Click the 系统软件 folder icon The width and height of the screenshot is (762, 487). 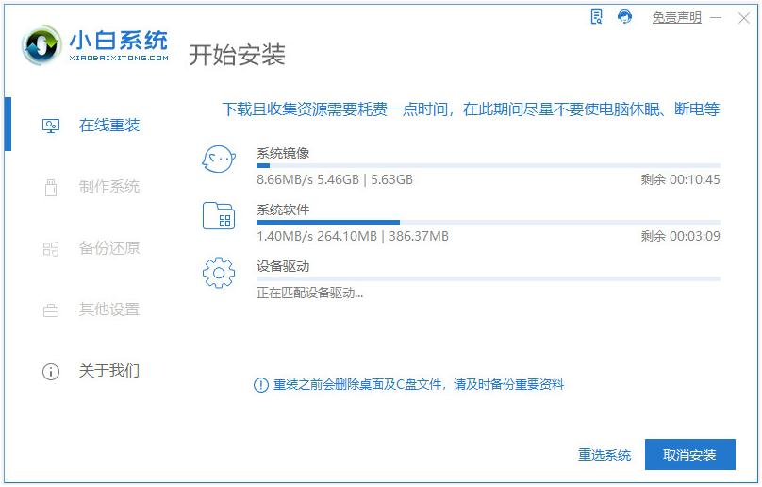[x=219, y=215]
